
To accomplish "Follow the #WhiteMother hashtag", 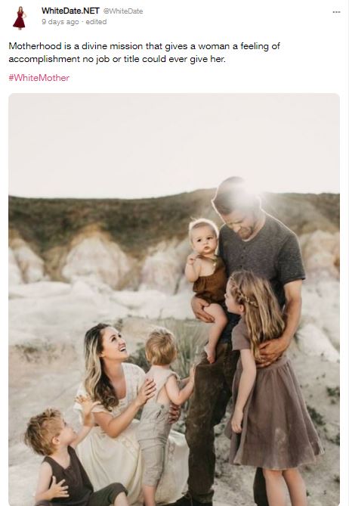I will (39, 78).
